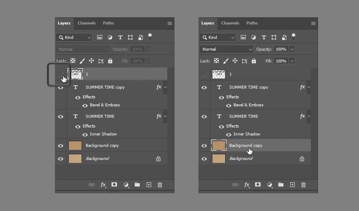
Task: Filter shape layers in right panel
Action: tap(274, 37)
